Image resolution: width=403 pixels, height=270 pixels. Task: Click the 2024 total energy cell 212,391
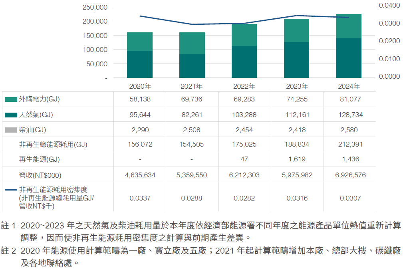pyautogui.click(x=349, y=145)
